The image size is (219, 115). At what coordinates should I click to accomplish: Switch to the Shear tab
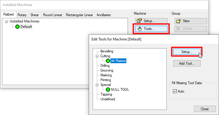point(35,15)
